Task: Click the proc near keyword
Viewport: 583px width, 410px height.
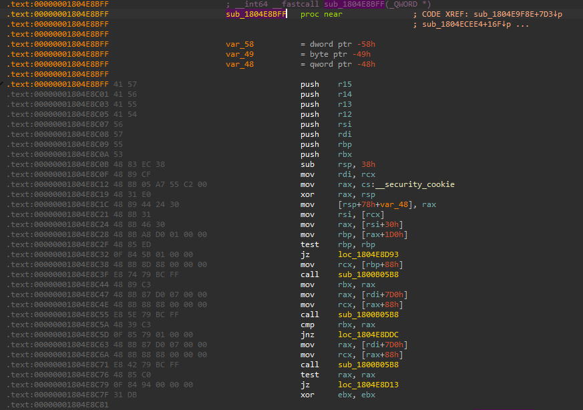Action: pyautogui.click(x=322, y=14)
